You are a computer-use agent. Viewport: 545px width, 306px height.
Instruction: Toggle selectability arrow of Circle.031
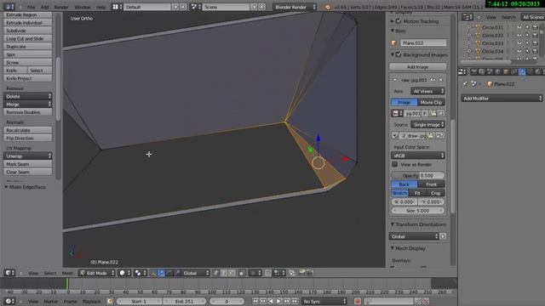(527, 27)
